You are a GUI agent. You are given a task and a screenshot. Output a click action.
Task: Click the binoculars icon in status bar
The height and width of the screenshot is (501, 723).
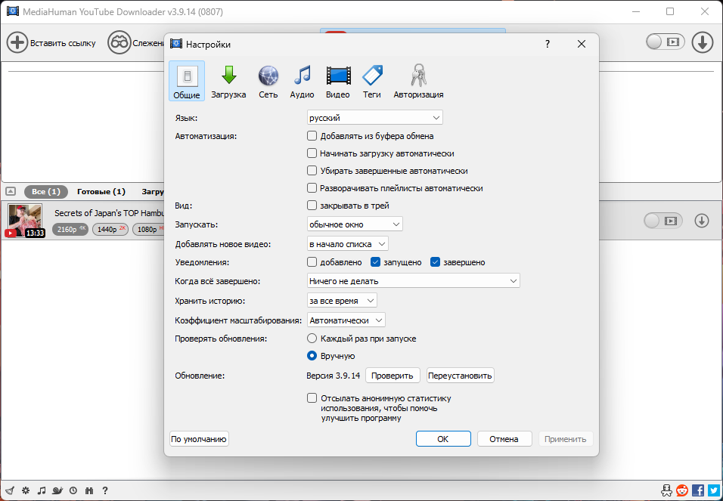point(89,490)
